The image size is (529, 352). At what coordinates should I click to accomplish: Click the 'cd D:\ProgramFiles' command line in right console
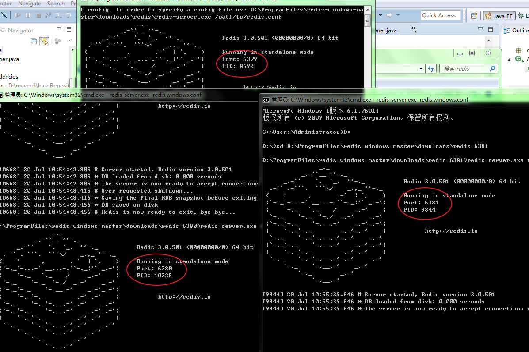point(375,146)
